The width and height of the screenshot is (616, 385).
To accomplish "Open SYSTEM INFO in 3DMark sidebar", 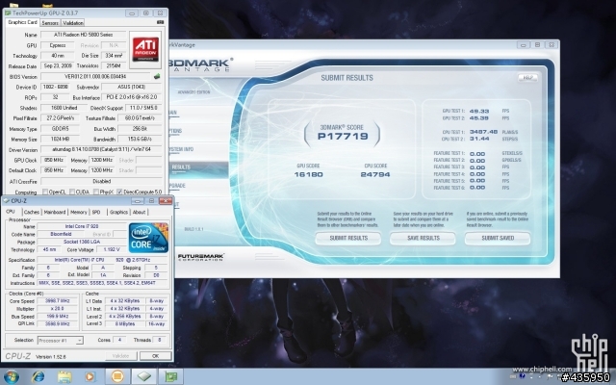I will click(x=181, y=149).
